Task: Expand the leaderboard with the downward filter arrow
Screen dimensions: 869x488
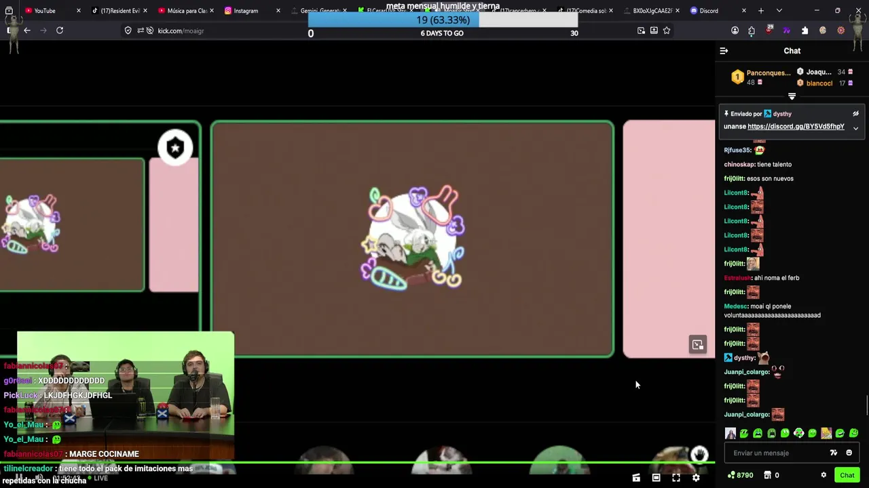Action: coord(792,96)
